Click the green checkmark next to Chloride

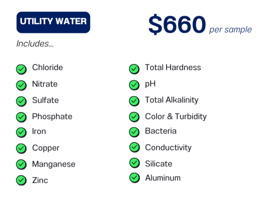22,69
